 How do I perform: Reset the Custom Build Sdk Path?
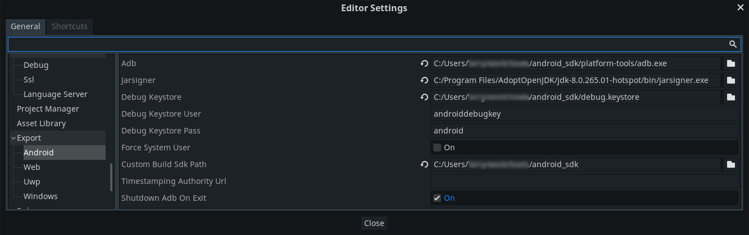(x=424, y=164)
